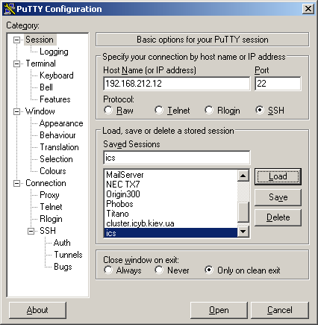Open the Session category
This screenshot has width=318, height=325.
40,40
